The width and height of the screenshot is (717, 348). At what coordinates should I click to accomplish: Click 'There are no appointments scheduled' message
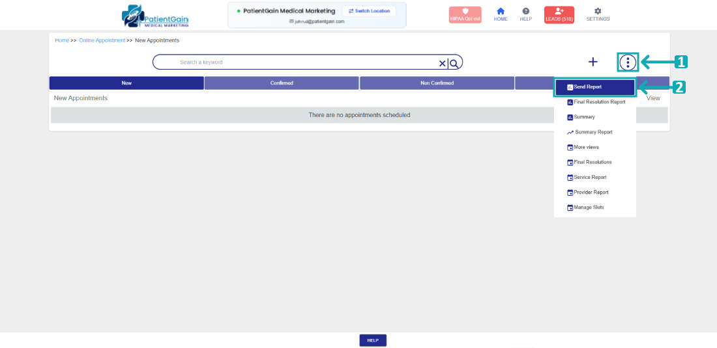point(359,115)
